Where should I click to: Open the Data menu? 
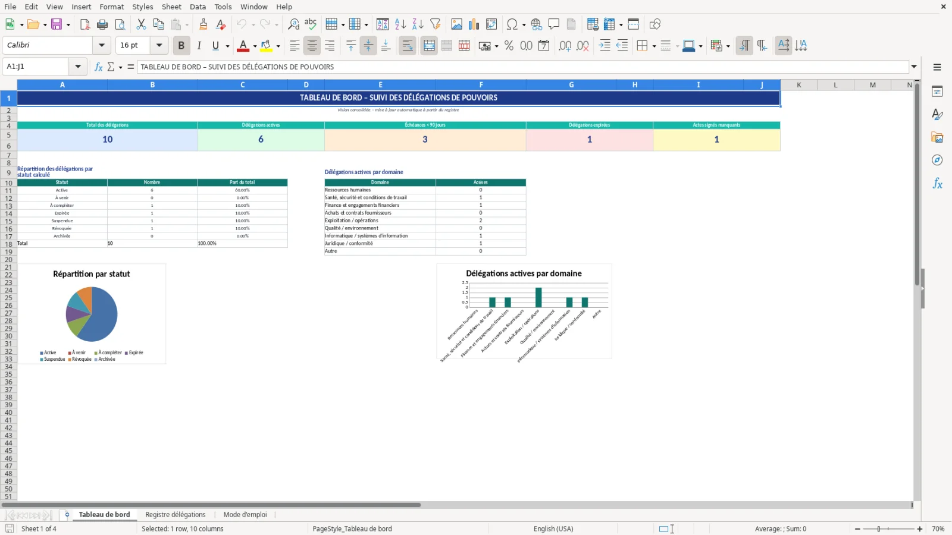[x=198, y=7]
